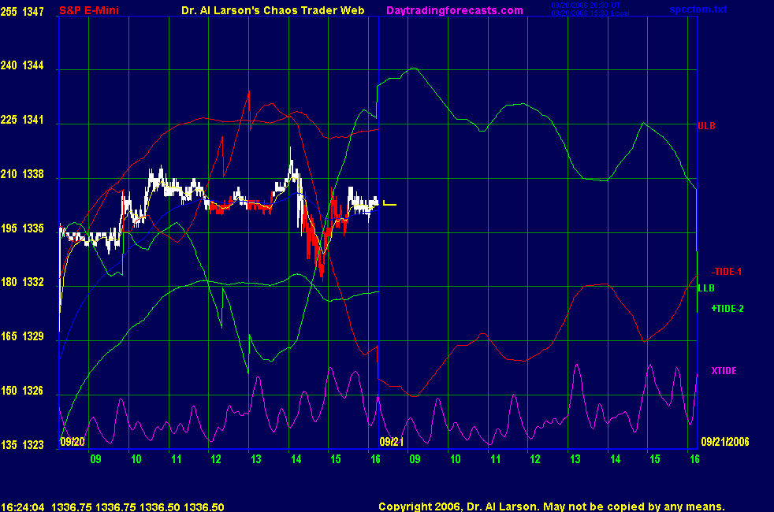
Task: Select the green +TIDE-2 legend label
Action: click(x=727, y=309)
